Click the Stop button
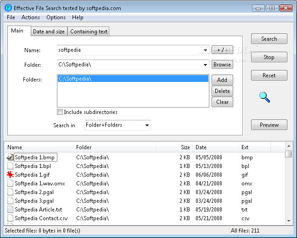This screenshot has height=238, width=297. point(269,57)
